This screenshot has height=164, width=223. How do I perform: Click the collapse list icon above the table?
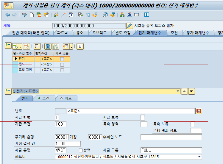click(8, 46)
